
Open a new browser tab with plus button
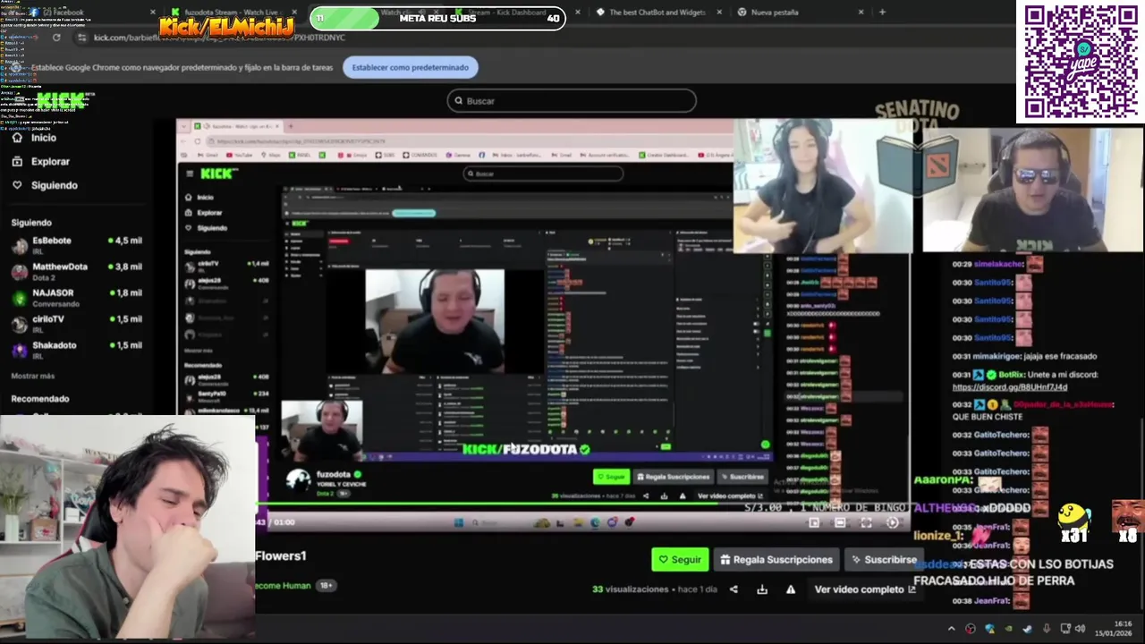pyautogui.click(x=882, y=13)
